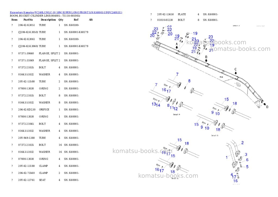The height and width of the screenshot is (197, 278).
Task: Select part number 07371-31049
Action: 26,61
